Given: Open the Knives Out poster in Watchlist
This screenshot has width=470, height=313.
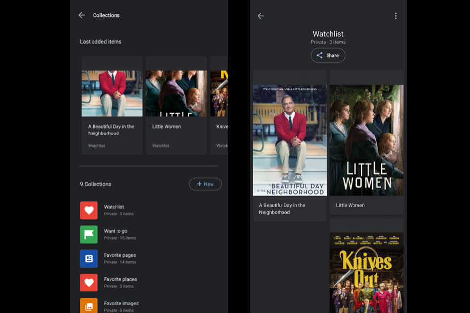Looking at the screenshot, I should (367, 272).
